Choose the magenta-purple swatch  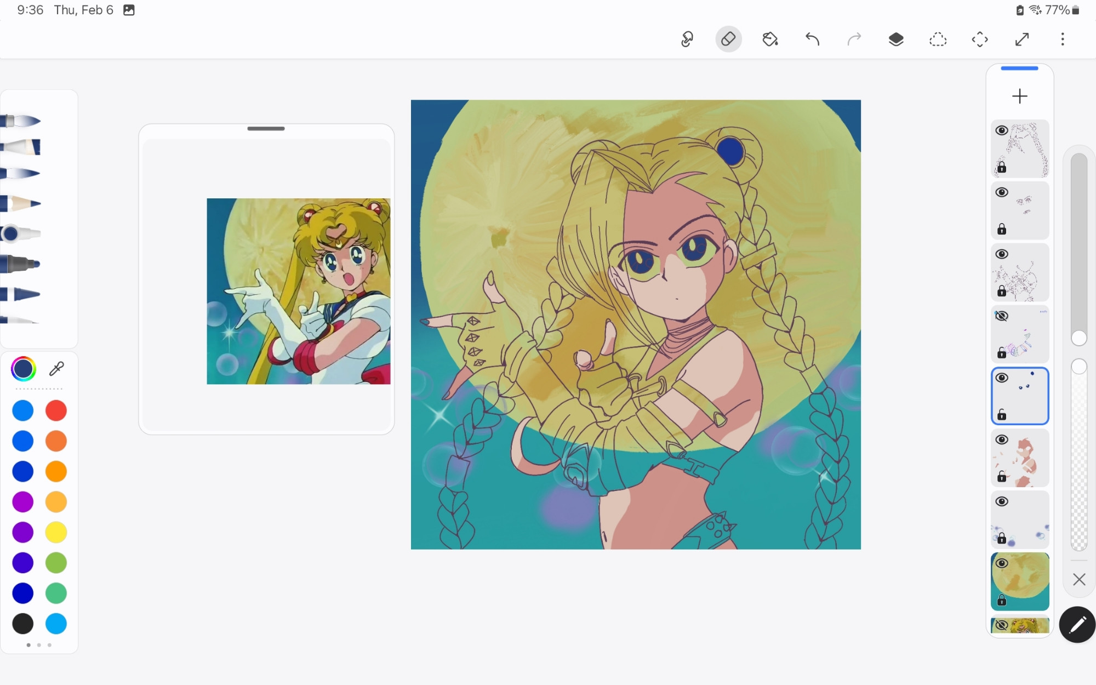pyautogui.click(x=23, y=502)
